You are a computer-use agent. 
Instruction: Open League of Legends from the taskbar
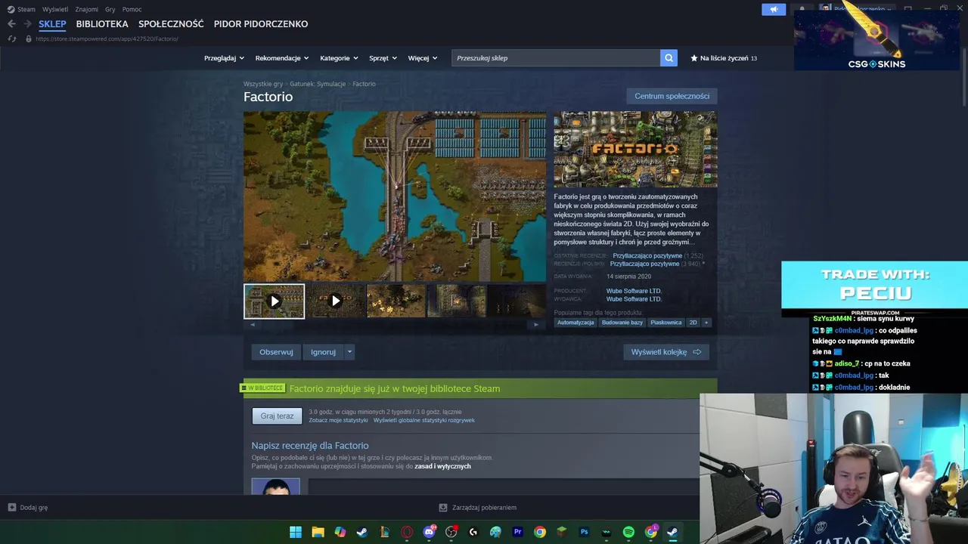point(385,532)
